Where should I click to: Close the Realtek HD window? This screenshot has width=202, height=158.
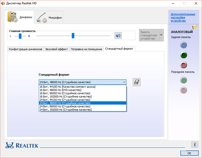coord(196,3)
